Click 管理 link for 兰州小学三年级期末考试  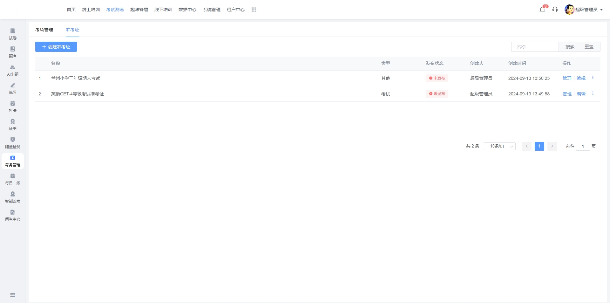point(567,78)
